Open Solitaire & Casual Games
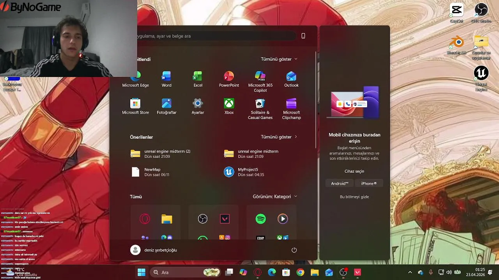This screenshot has height=280, width=499. tap(260, 109)
